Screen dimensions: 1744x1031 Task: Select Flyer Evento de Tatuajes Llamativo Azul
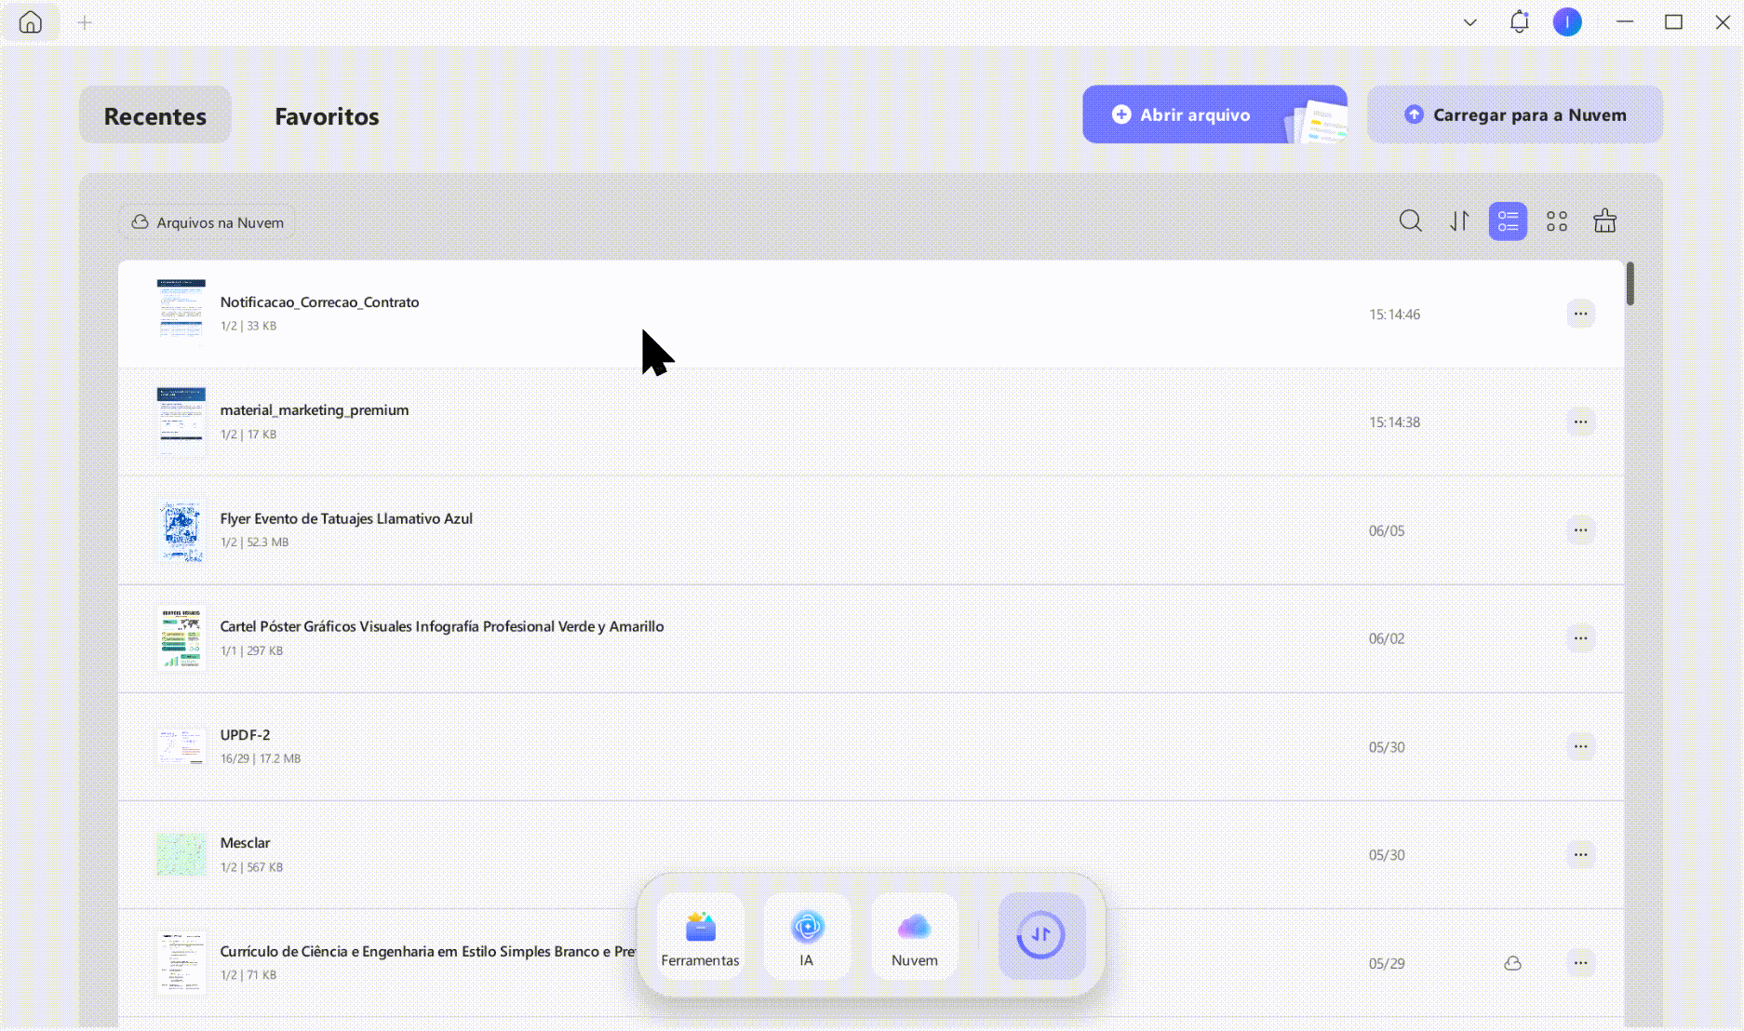pyautogui.click(x=346, y=518)
